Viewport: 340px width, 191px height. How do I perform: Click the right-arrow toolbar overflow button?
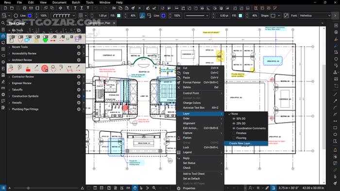tap(335, 16)
